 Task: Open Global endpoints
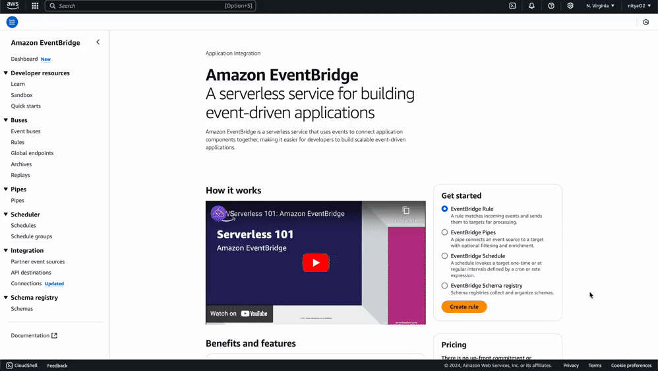point(32,153)
